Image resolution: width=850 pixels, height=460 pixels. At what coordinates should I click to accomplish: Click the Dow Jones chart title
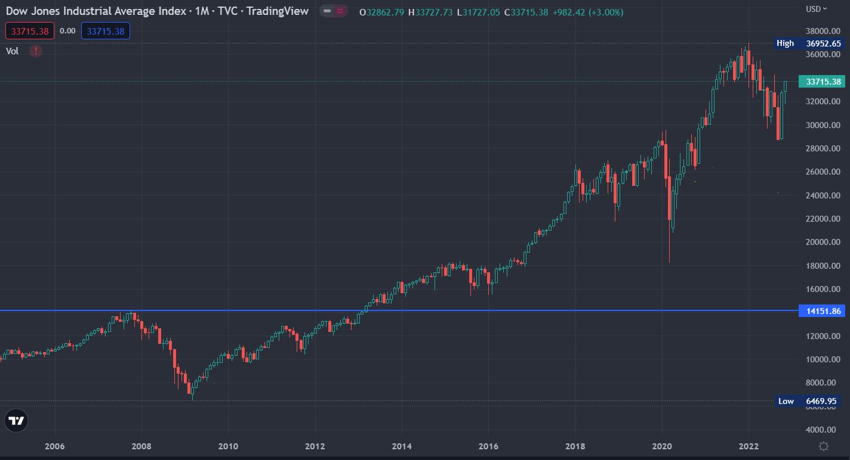pos(157,11)
